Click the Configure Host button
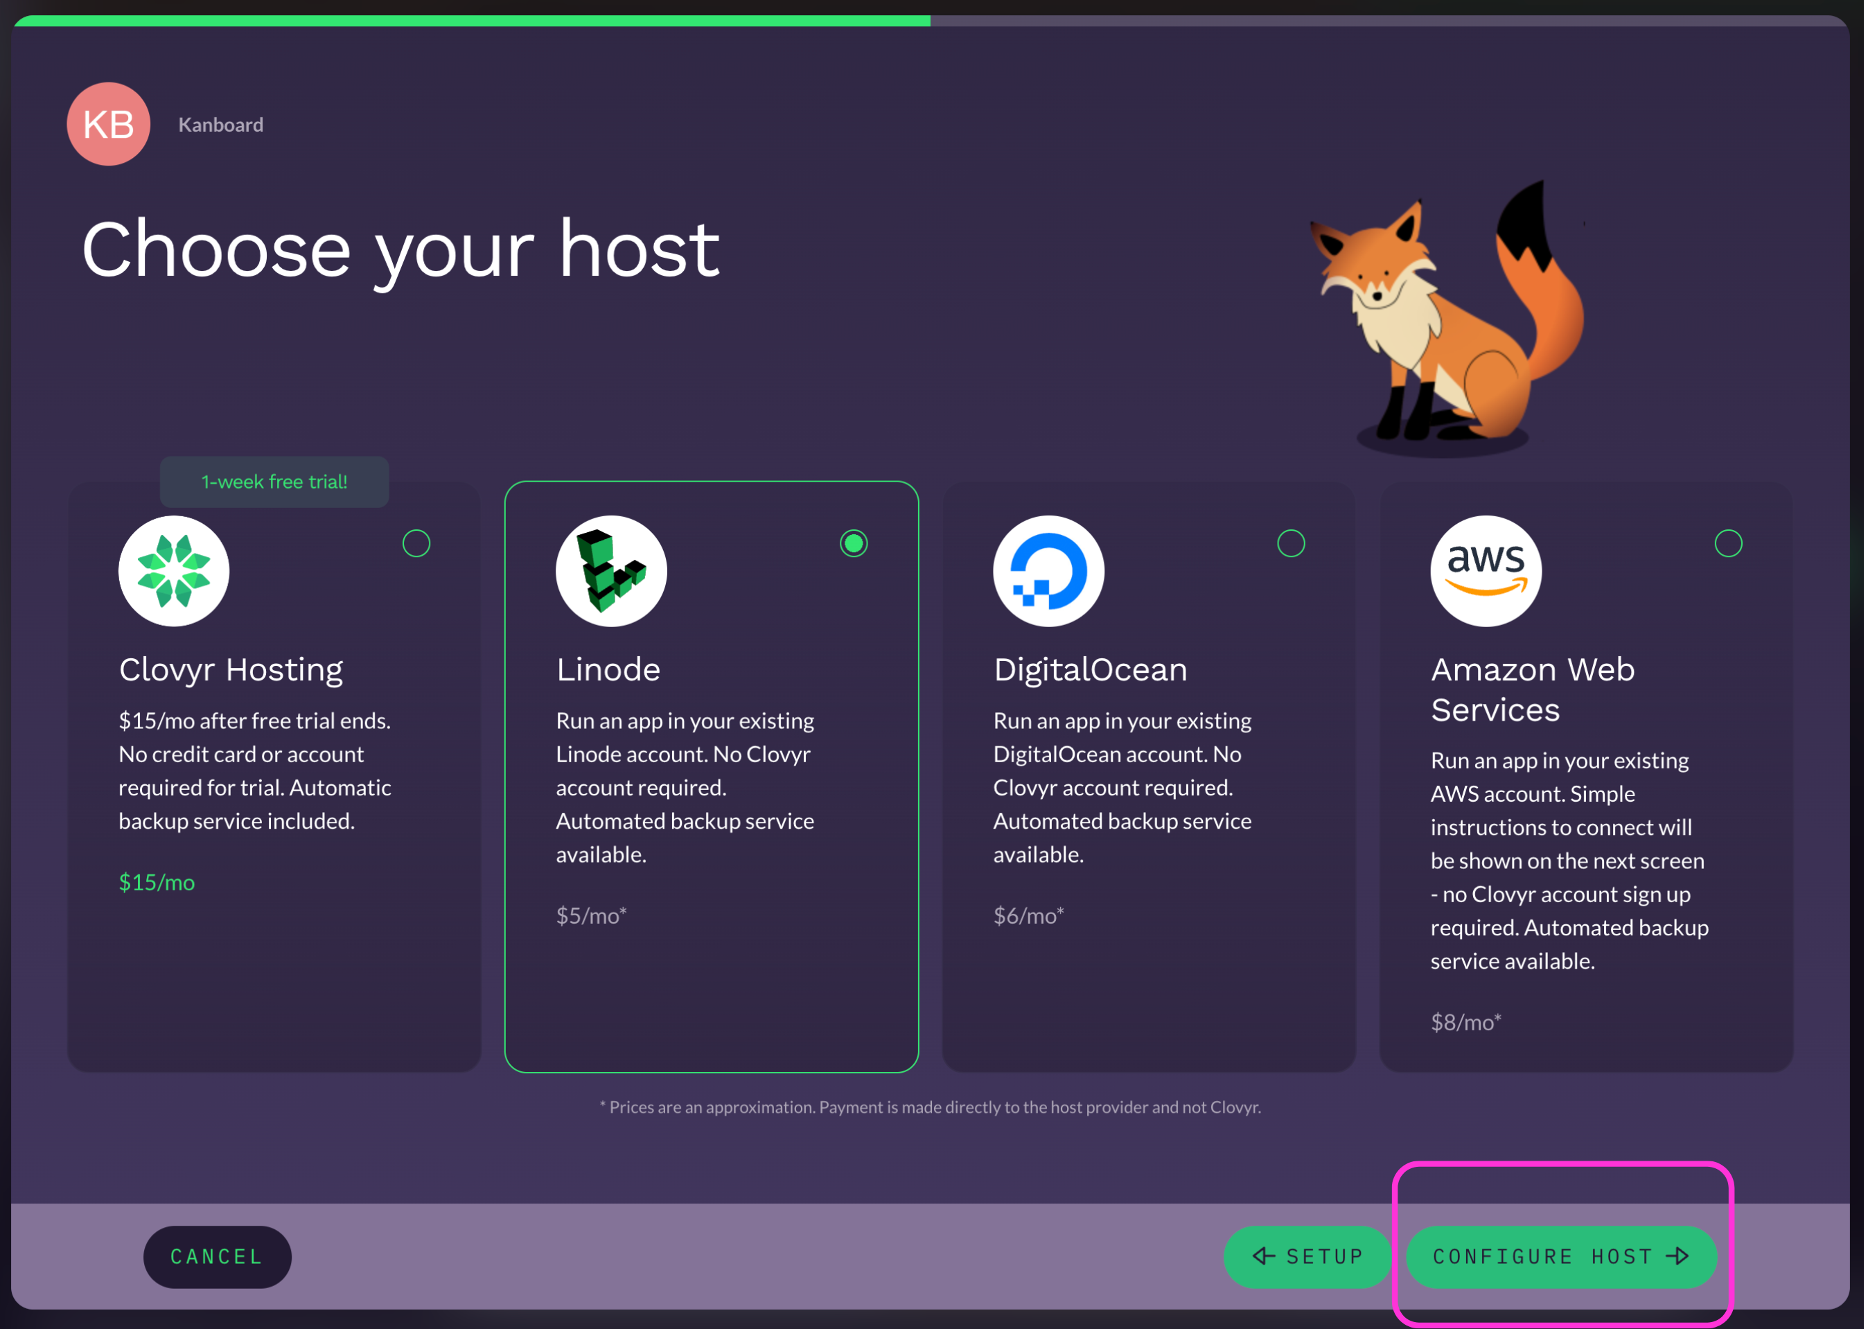The width and height of the screenshot is (1868, 1329). tap(1562, 1258)
